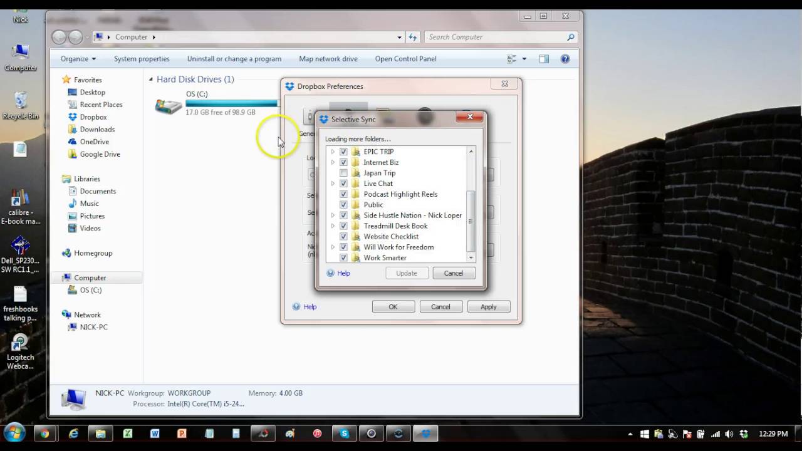Screen dimensions: 802x451
Task: Click Open Control Panel
Action: pyautogui.click(x=405, y=59)
